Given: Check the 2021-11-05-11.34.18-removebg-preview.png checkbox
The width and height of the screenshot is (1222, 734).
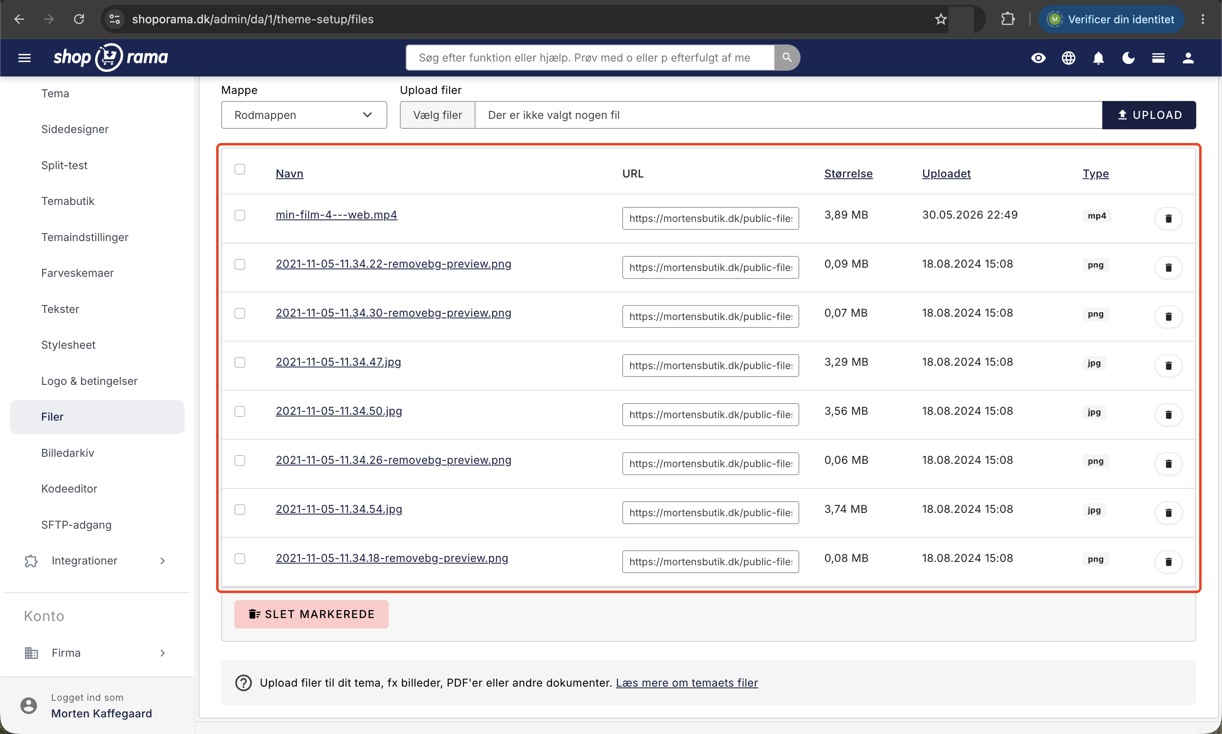Looking at the screenshot, I should [240, 558].
